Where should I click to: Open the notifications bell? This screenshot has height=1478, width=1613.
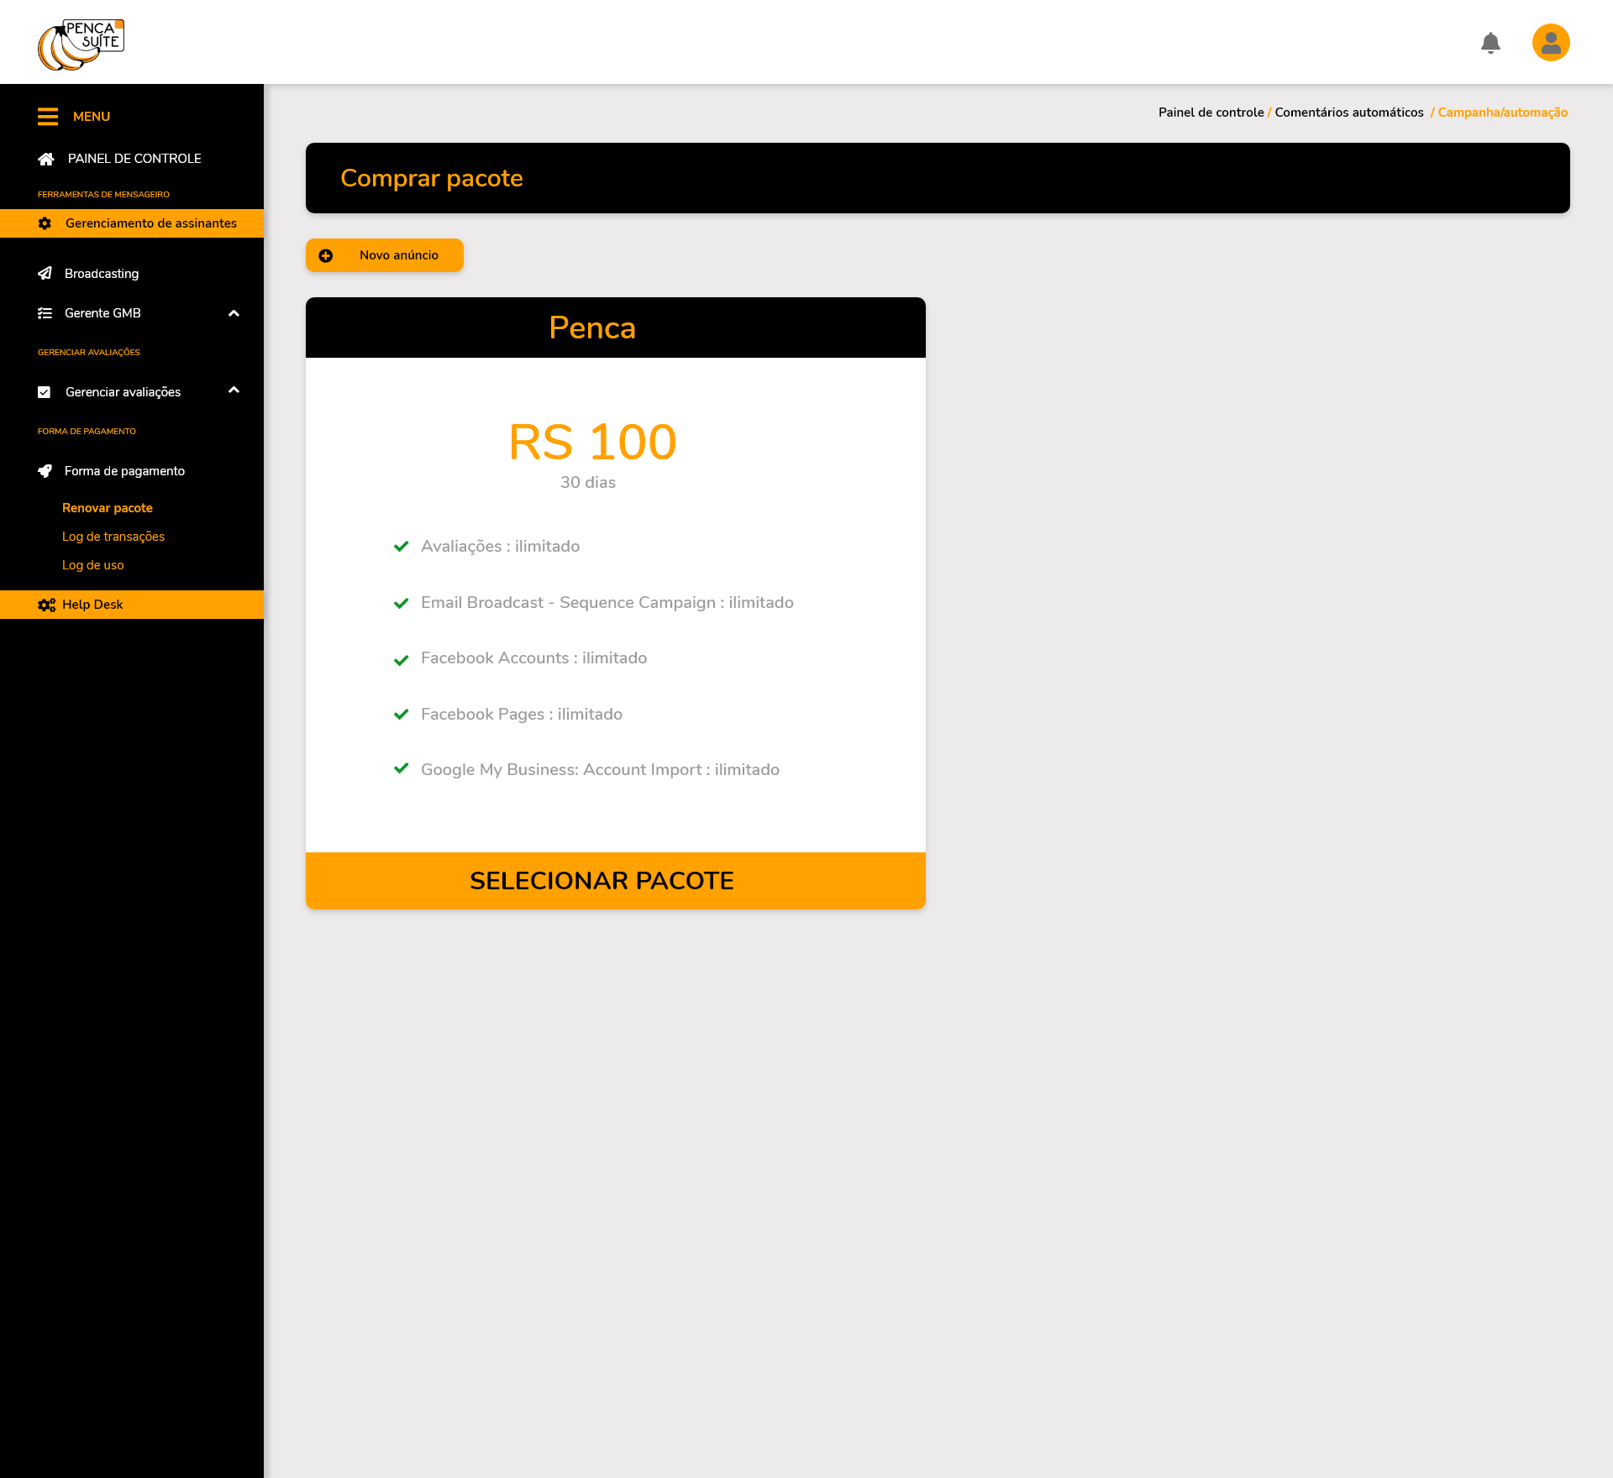pyautogui.click(x=1490, y=43)
